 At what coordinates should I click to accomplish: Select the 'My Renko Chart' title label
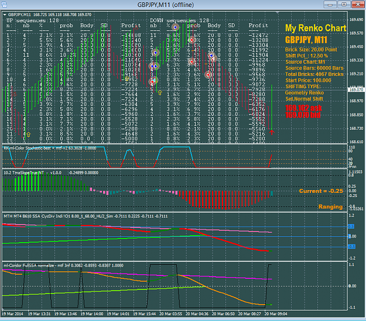[x=316, y=28]
